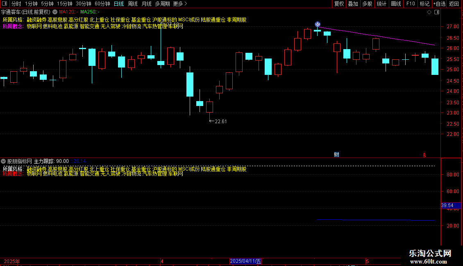463x266 pixels.
Task: Click the magenta trend line on chart
Action: [x=377, y=36]
